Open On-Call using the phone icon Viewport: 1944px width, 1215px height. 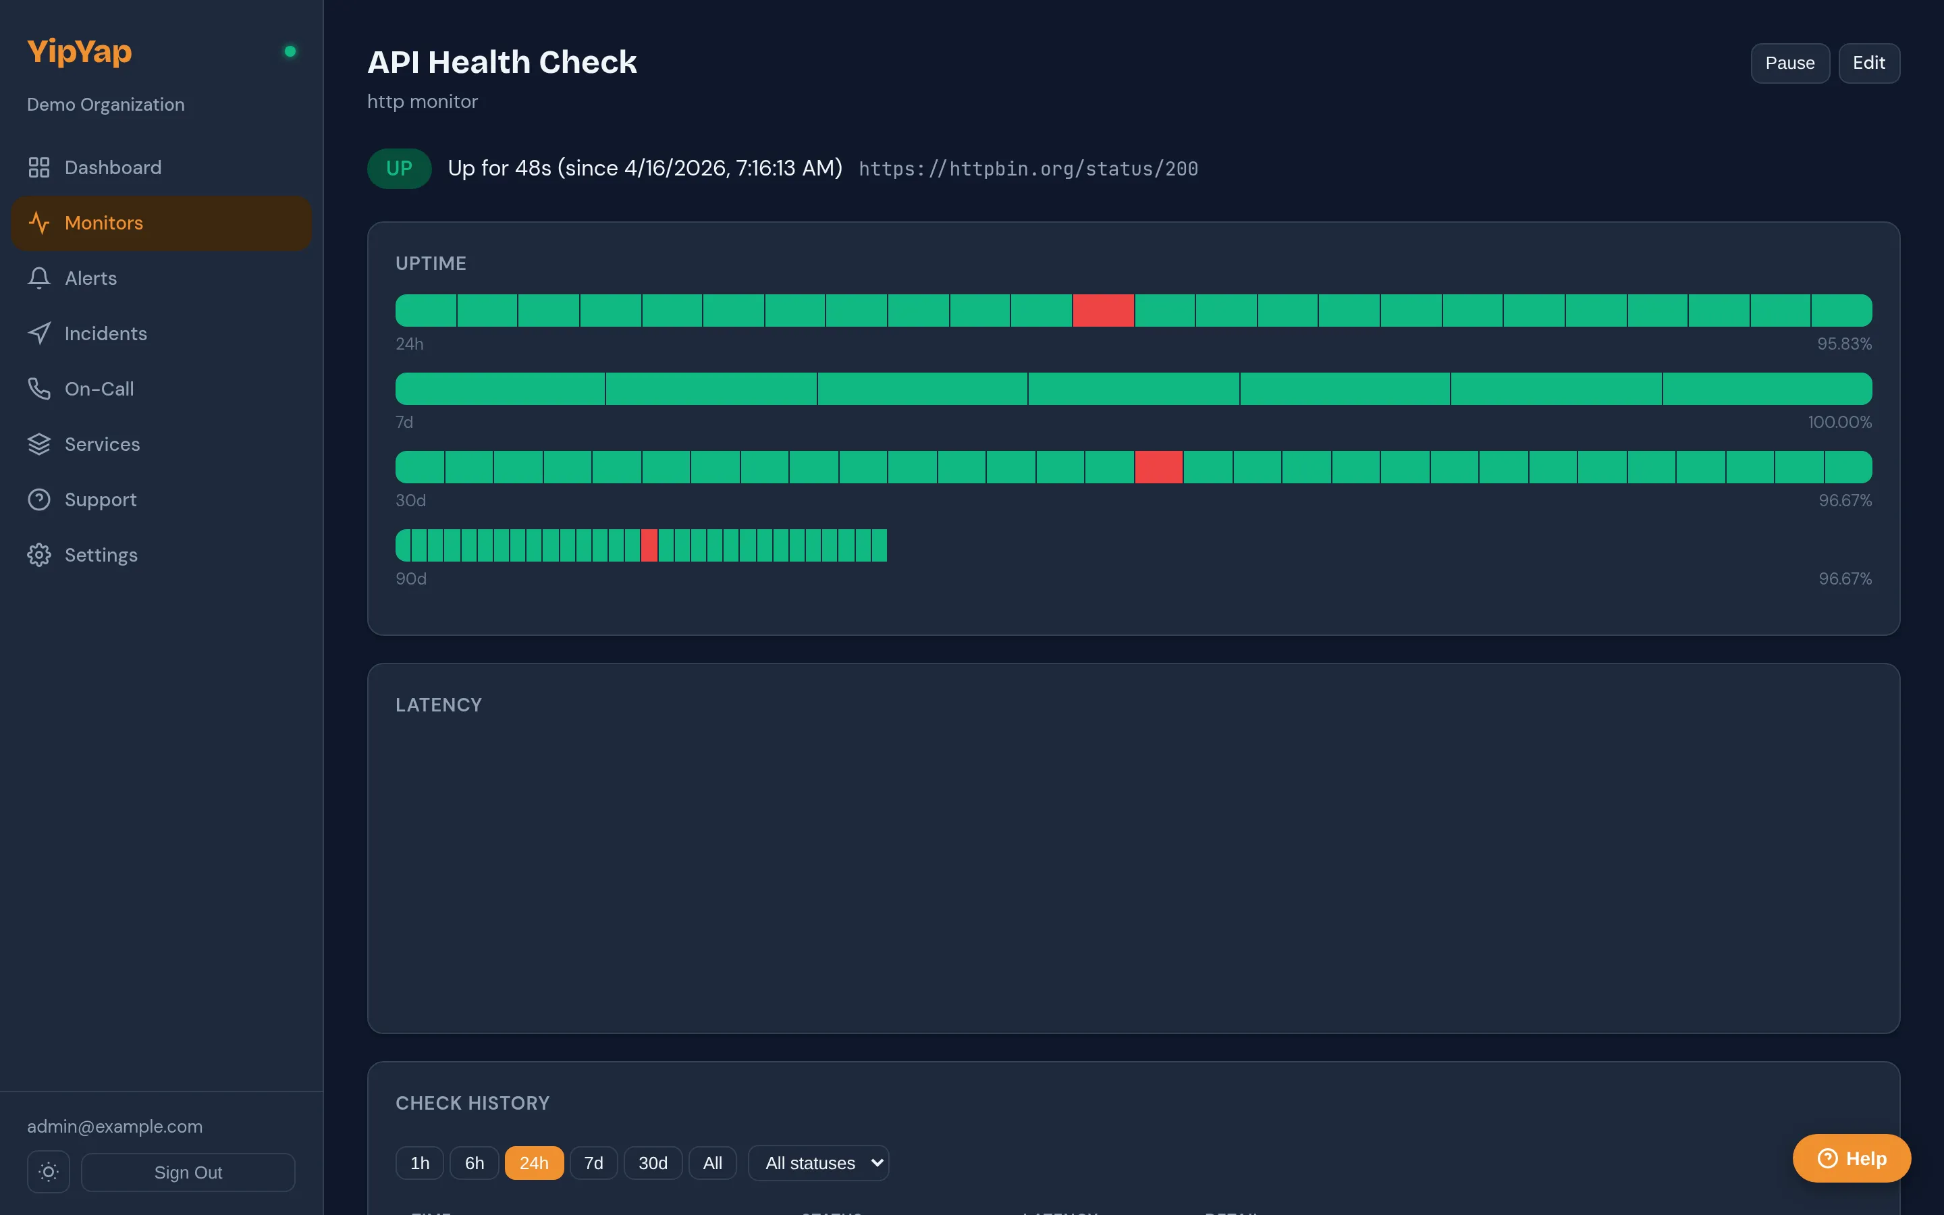[39, 388]
